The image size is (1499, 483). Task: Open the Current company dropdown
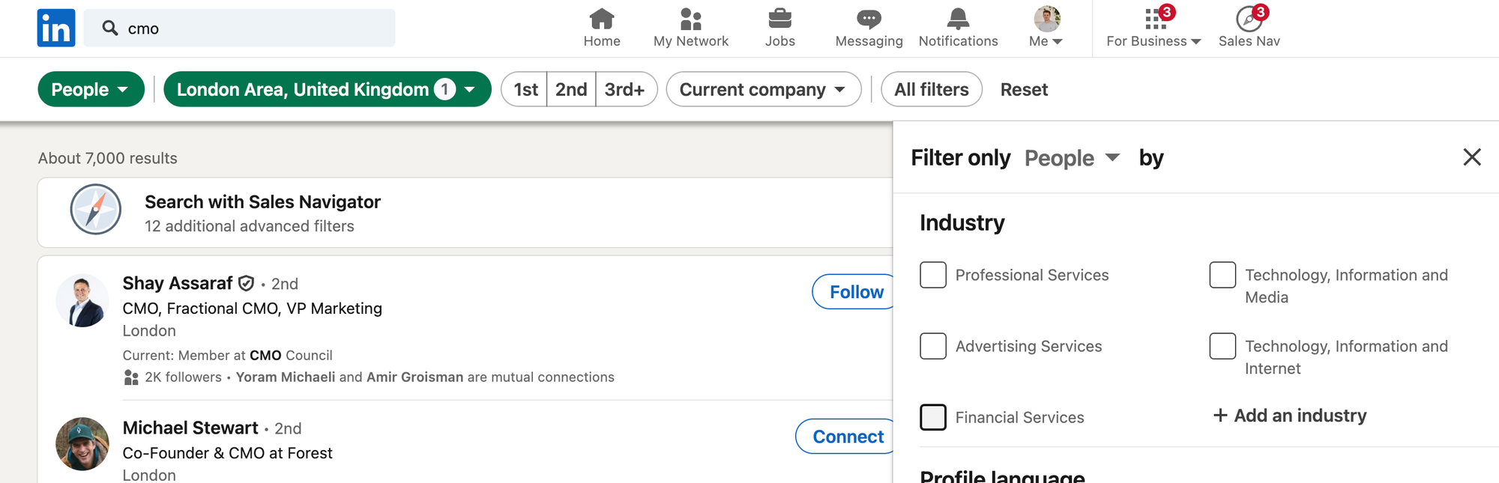tap(763, 89)
